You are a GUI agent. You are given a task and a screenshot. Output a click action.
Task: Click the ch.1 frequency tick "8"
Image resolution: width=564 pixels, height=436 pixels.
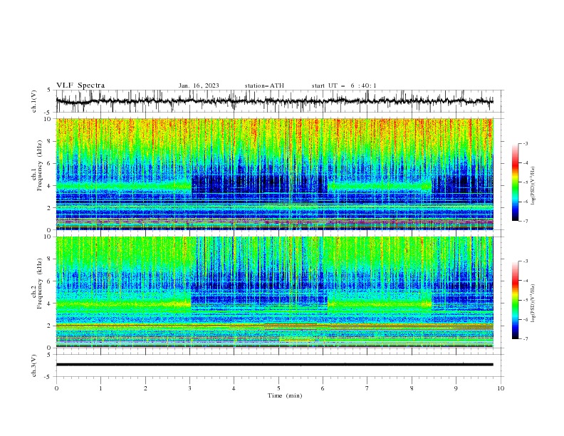tap(50, 141)
